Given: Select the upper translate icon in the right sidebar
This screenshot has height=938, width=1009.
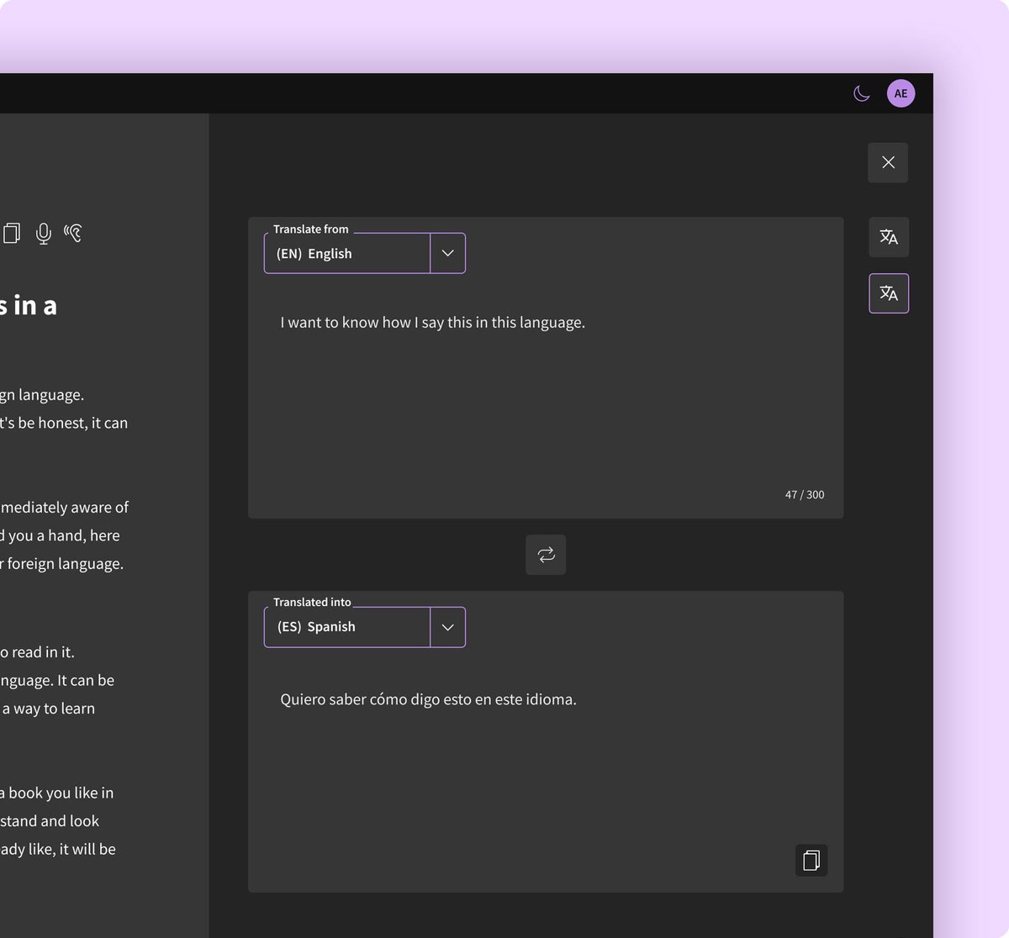Looking at the screenshot, I should coord(888,237).
